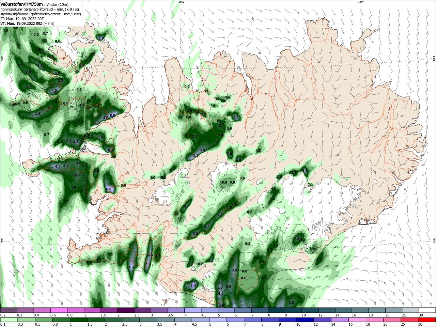The height and width of the screenshot is (327, 436).
Task: Click the pale gray 25 swatch in snow legend
Action: click(x=410, y=310)
